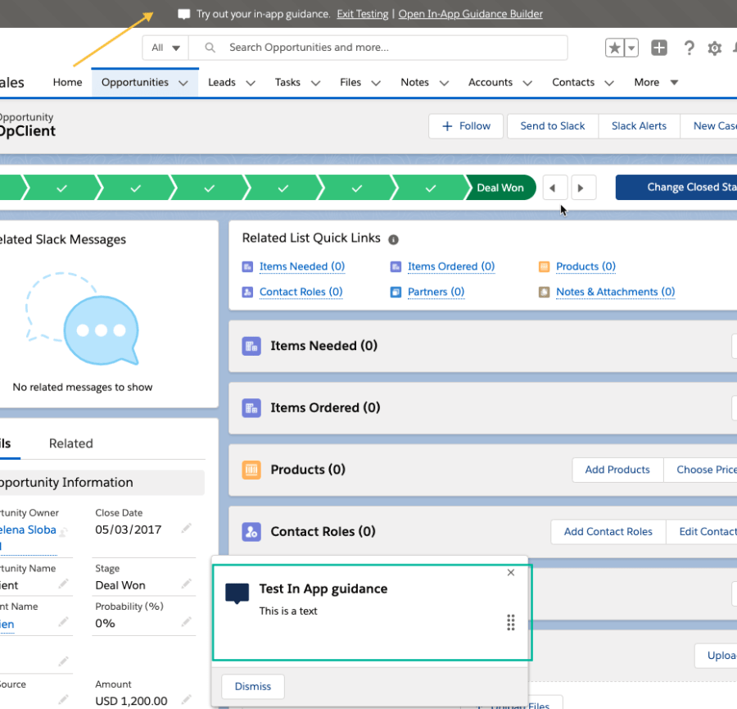Edit Stage using its pencil icon
This screenshot has width=737, height=709.
[x=187, y=584]
